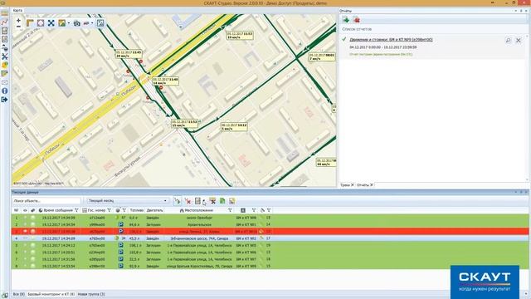The height and width of the screenshot is (299, 531).
Task: Click the document list icon in data toolbar
Action: (197, 201)
